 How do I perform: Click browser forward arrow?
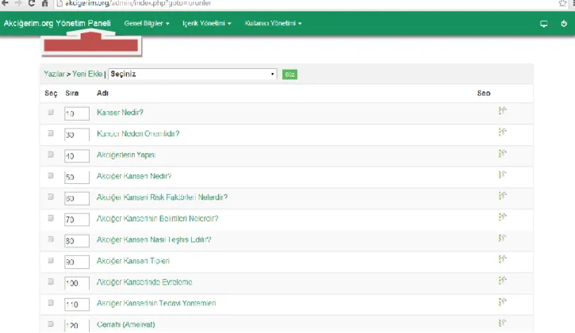pyautogui.click(x=18, y=3)
